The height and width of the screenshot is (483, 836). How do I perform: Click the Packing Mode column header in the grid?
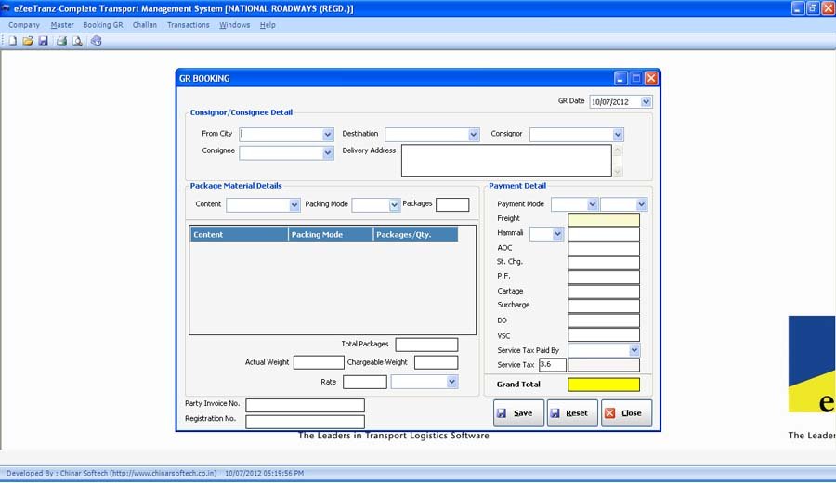coord(331,235)
